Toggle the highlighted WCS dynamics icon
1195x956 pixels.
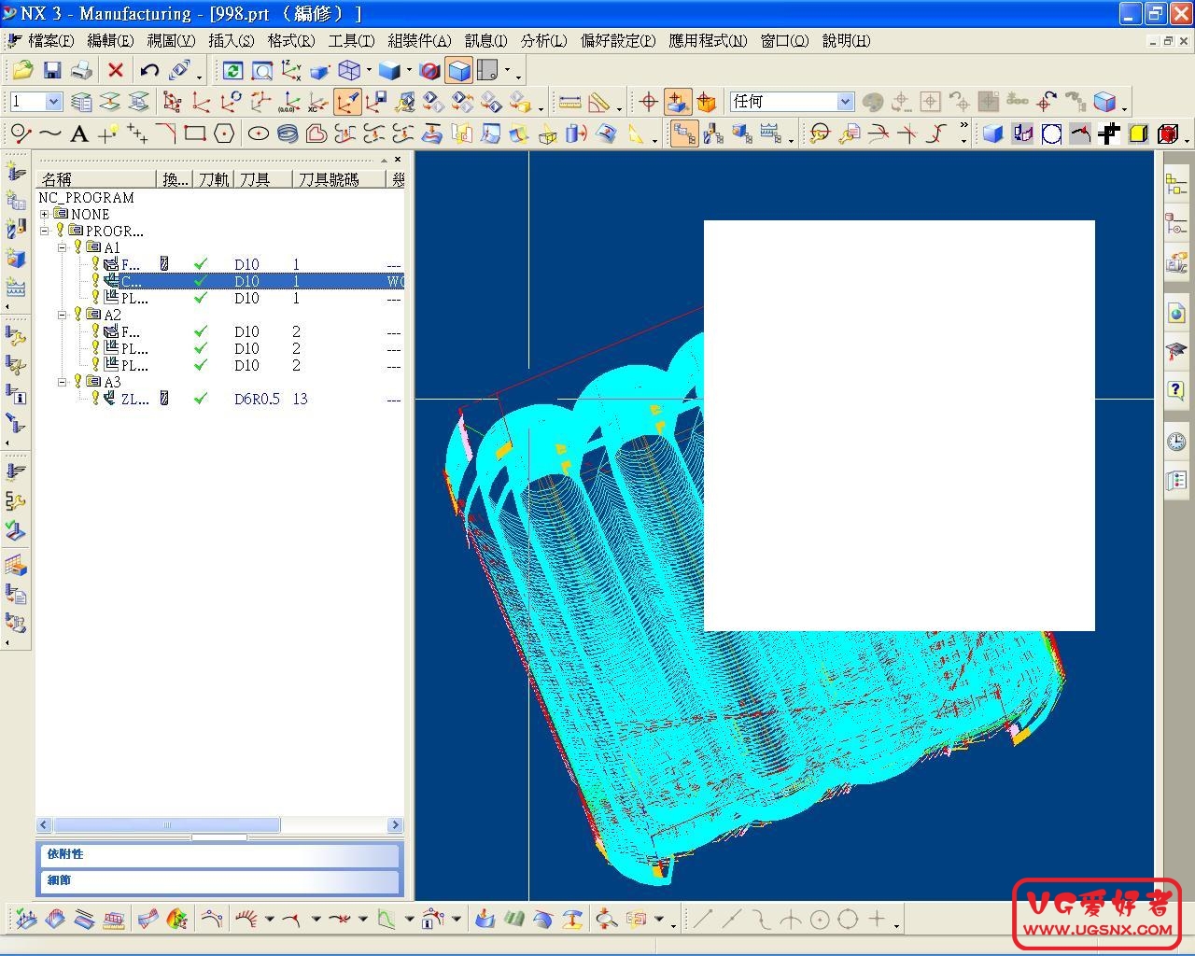(347, 102)
